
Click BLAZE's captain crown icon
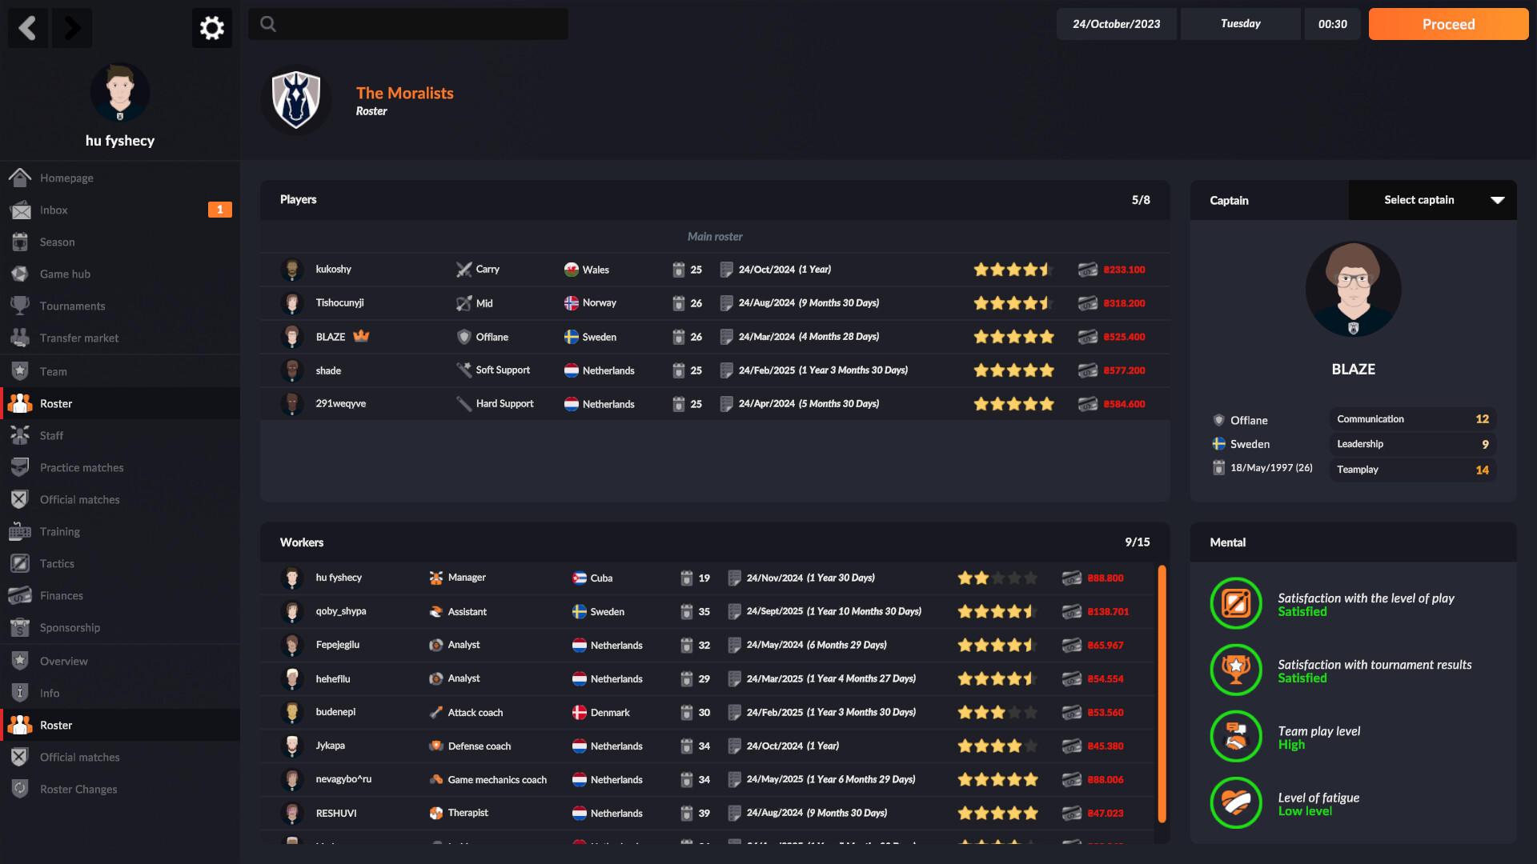click(362, 337)
